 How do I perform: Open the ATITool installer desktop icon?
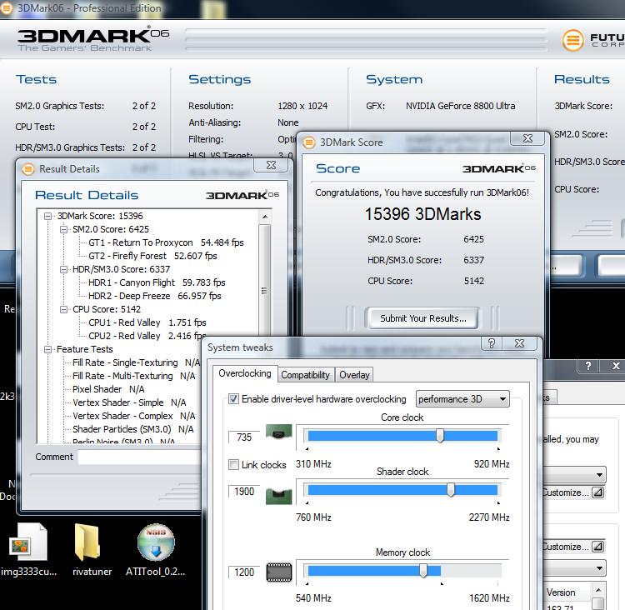click(x=156, y=542)
